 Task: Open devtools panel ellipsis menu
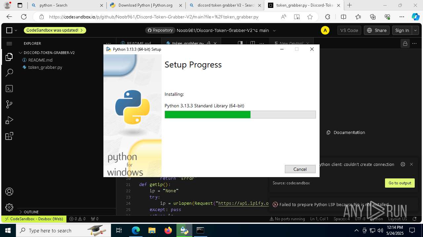(x=415, y=43)
